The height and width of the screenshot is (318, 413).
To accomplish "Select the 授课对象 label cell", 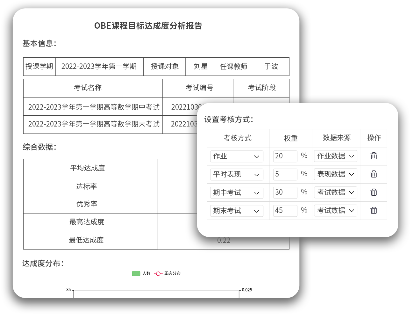I will [x=165, y=66].
